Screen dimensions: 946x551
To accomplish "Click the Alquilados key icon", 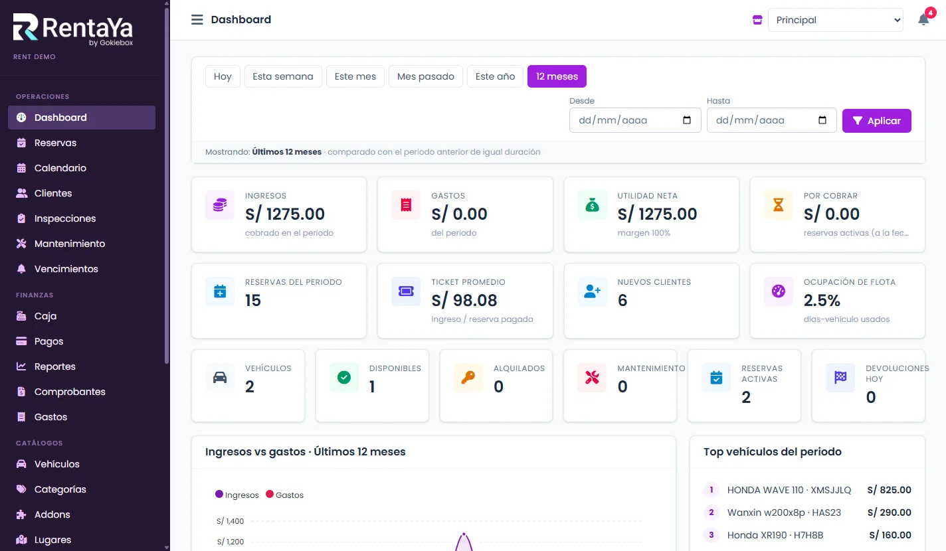I will point(468,378).
